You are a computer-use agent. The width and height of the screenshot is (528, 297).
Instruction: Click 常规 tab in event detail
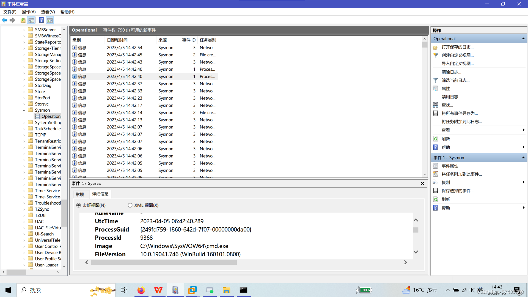point(79,194)
